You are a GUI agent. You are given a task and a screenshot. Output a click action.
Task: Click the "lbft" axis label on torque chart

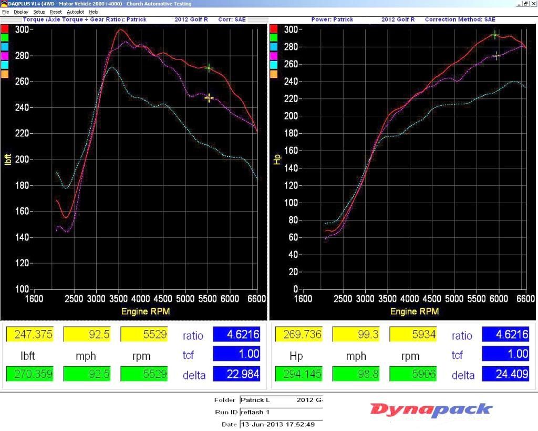[8, 159]
